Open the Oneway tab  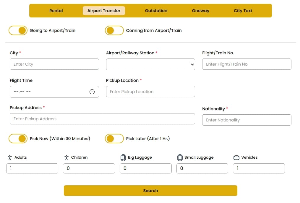(x=200, y=10)
